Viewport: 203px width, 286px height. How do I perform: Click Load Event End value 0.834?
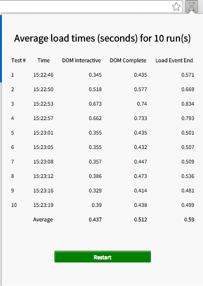tap(188, 104)
